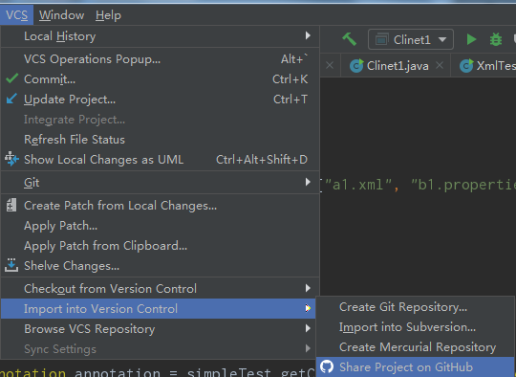Click the green Commit checkmark icon

pyautogui.click(x=11, y=78)
